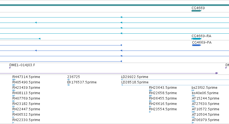Viewport: 229px width, 124px height.
Task: Click the AT27630.5prime feature glyph
Action: coord(193,107)
